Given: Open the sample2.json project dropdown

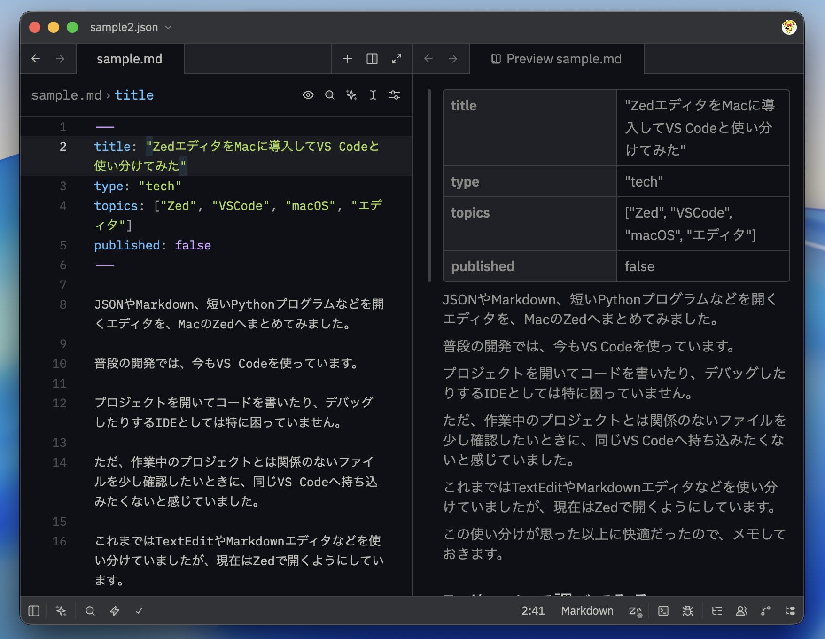Looking at the screenshot, I should (131, 27).
